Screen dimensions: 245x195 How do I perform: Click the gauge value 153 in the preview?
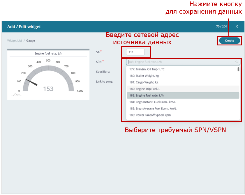[48, 89]
